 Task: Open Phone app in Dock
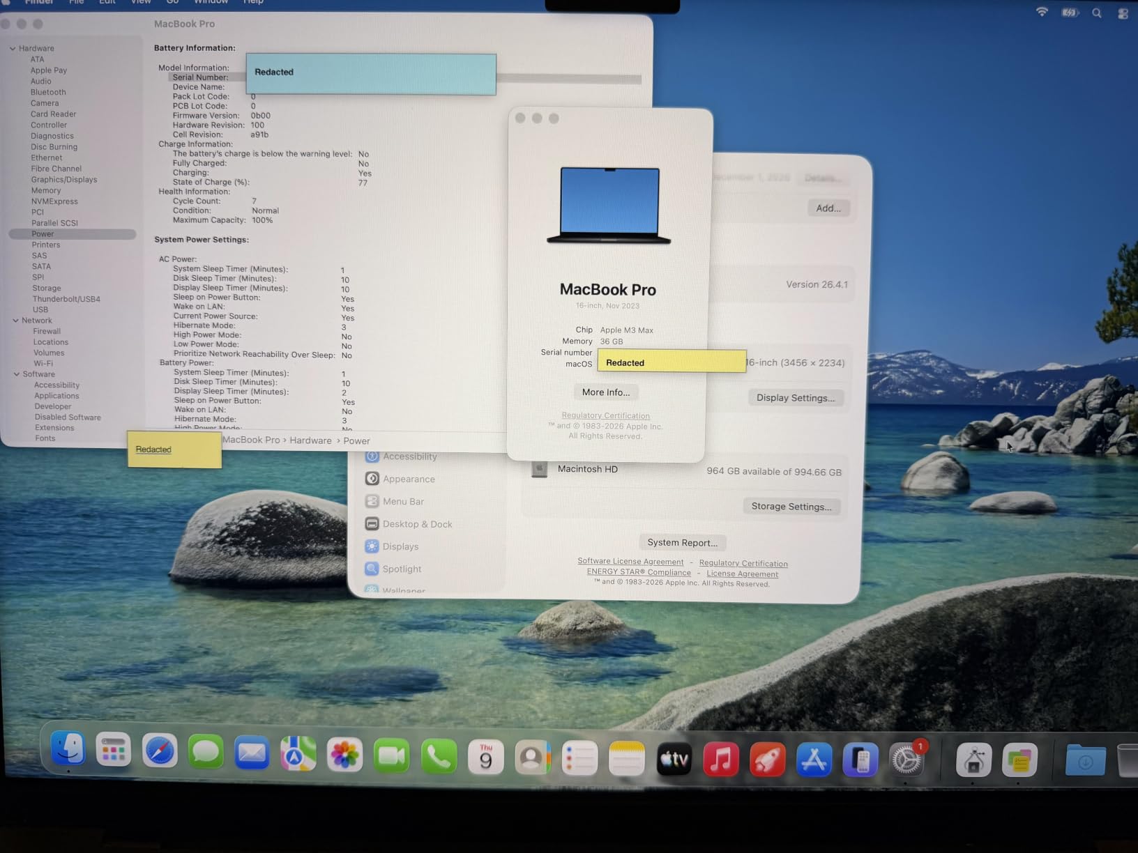(439, 756)
